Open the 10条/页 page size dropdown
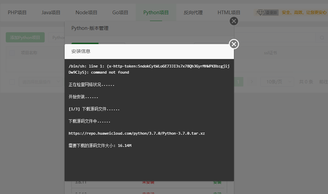328x194 pixels. click(x=277, y=82)
